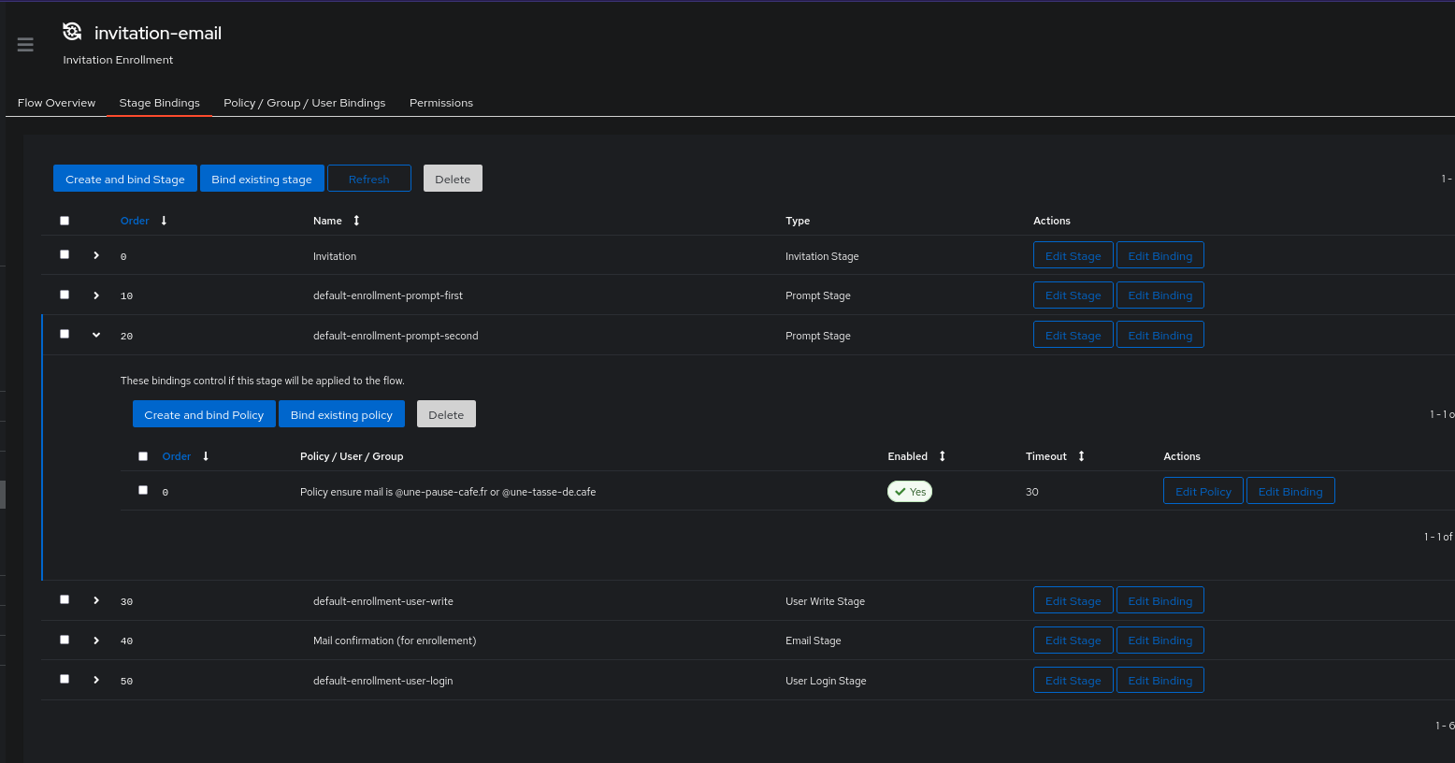Click Bind existing stage button

point(262,179)
